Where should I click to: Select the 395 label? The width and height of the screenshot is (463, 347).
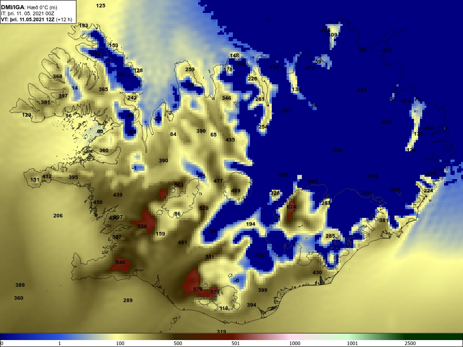73,177
